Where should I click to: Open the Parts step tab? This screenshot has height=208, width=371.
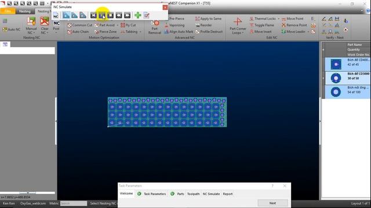177,194
